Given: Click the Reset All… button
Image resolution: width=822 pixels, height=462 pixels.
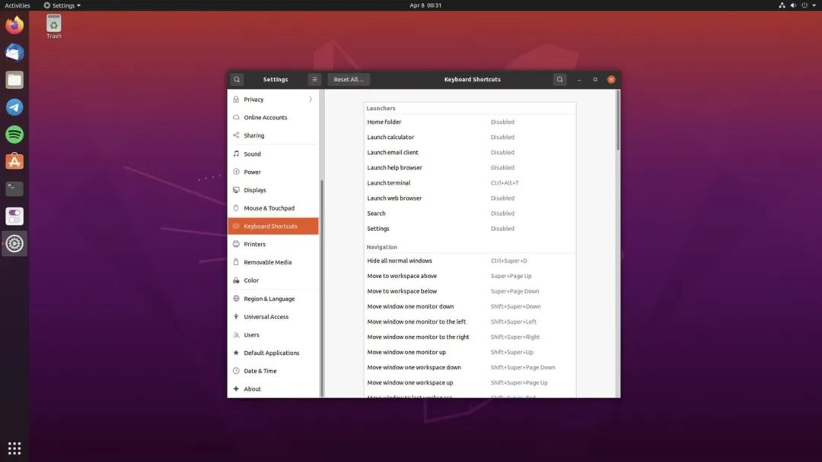Looking at the screenshot, I should [349, 80].
